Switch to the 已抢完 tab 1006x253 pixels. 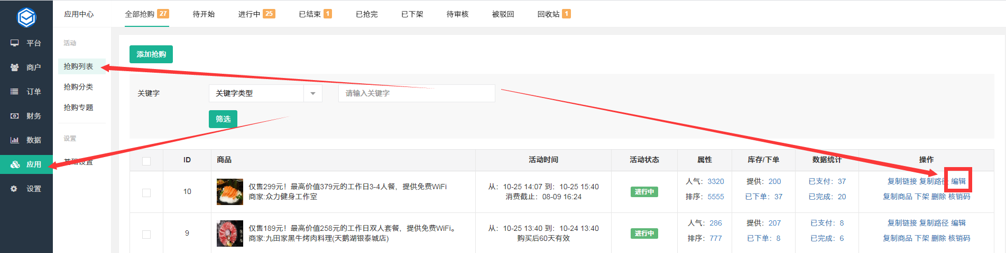pyautogui.click(x=367, y=14)
